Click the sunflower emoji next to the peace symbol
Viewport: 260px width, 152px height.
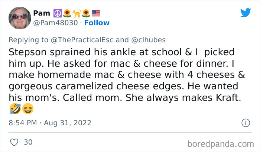pyautogui.click(x=67, y=13)
